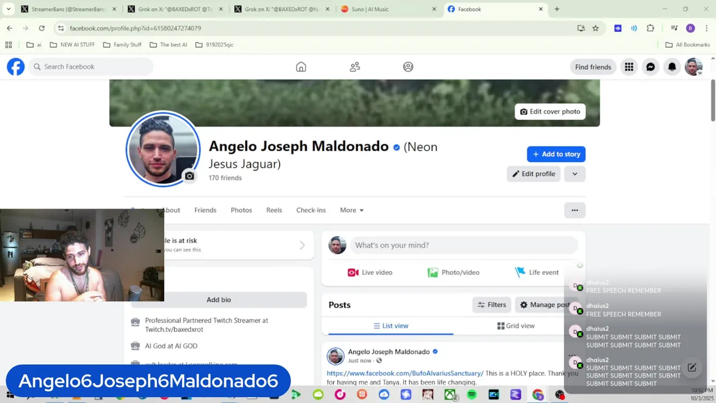Screen dimensions: 716x403
Task: Open the Check-ins profile tab
Action: tap(311, 210)
